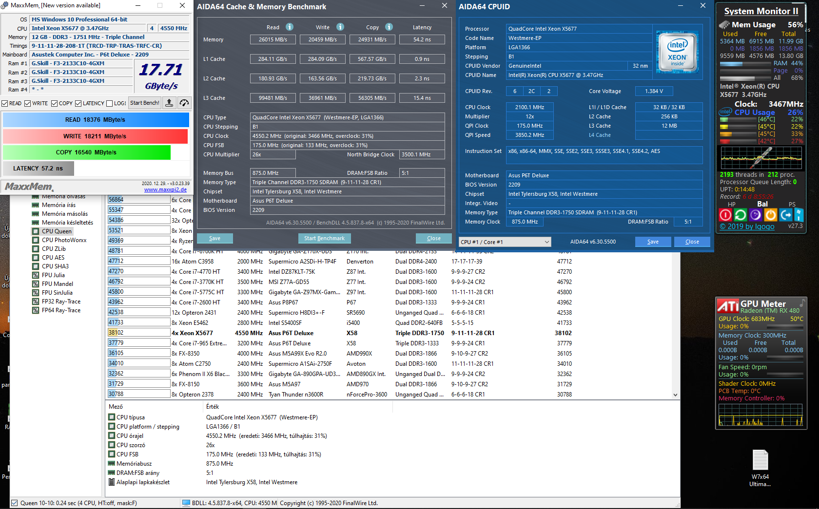The image size is (819, 509).
Task: Click Start Bench! in MaxxMem
Action: pos(145,103)
